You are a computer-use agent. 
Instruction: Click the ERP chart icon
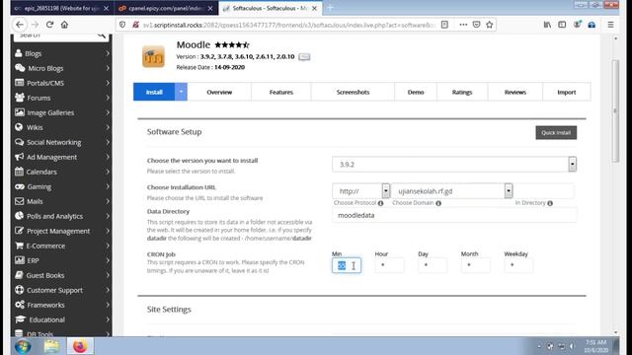click(x=19, y=260)
